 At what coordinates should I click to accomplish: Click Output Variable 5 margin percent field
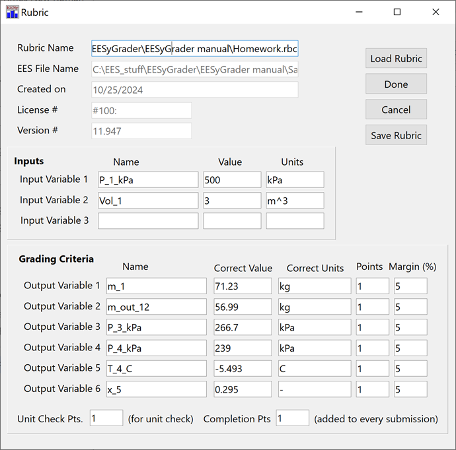pos(410,368)
